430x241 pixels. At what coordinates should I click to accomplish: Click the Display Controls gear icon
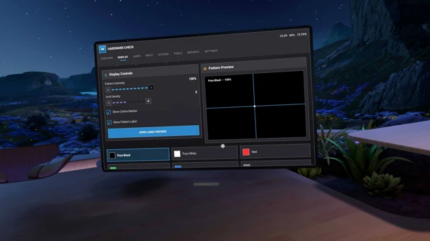click(x=106, y=75)
